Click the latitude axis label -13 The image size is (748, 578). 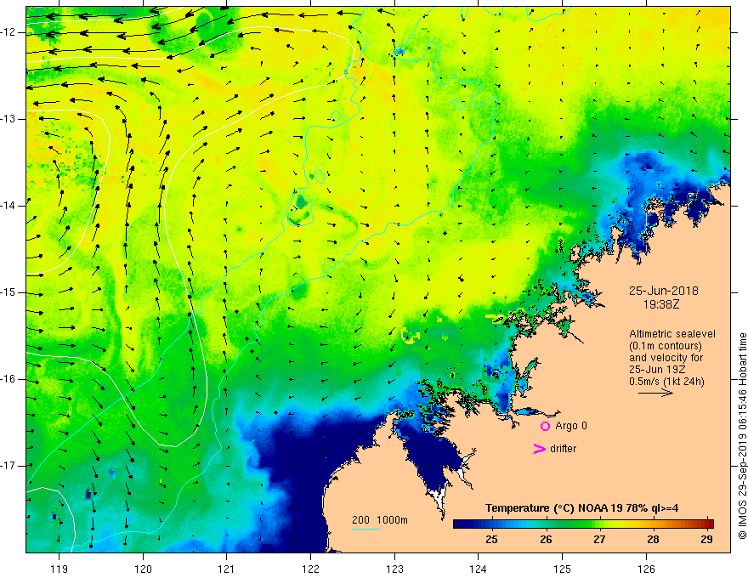[9, 119]
